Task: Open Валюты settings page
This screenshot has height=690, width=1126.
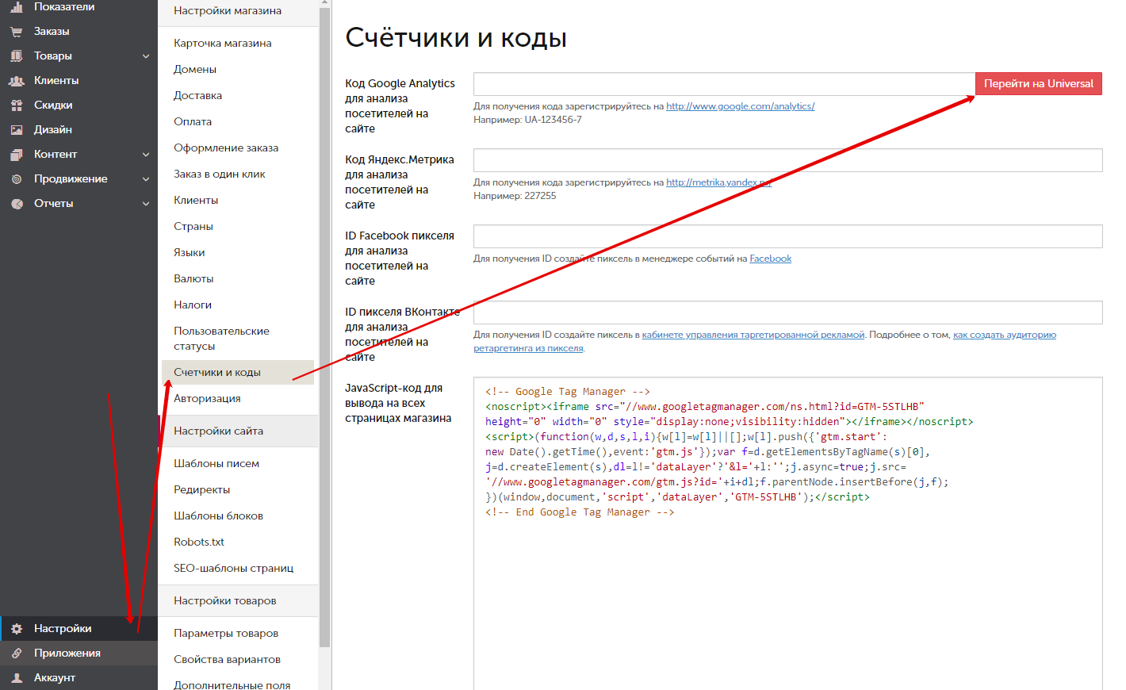Action: pos(193,279)
